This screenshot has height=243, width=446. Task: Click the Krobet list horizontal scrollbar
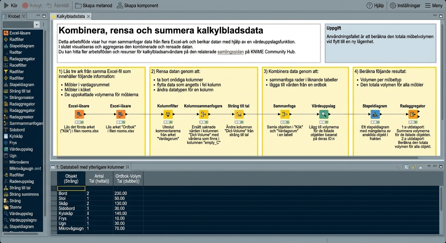[x=20, y=234]
